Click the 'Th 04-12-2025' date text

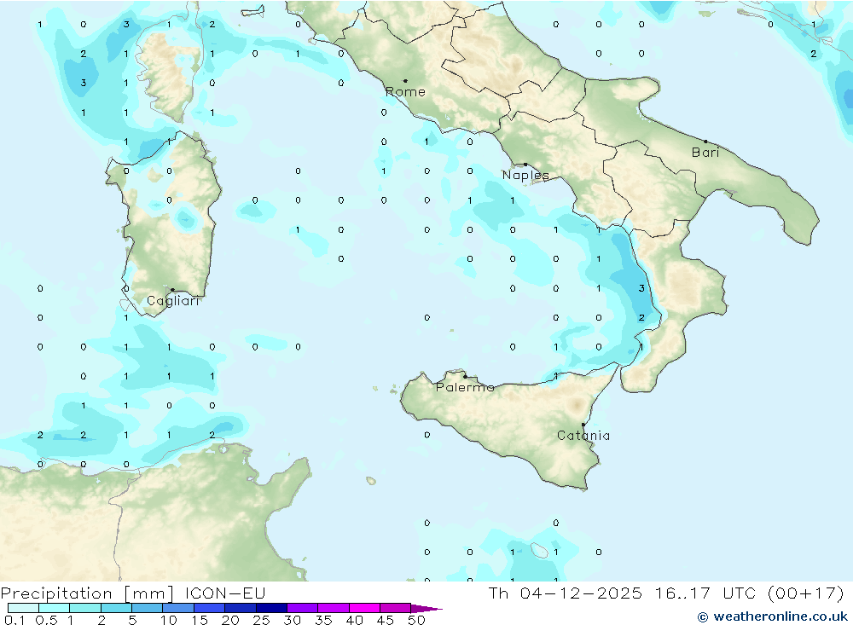point(565,593)
